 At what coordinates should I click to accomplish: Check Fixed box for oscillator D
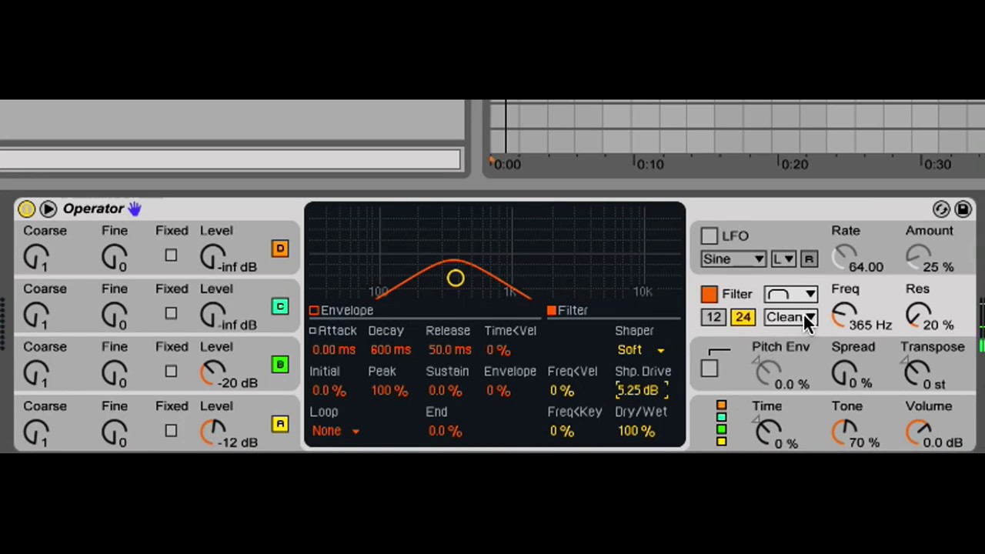click(x=171, y=255)
